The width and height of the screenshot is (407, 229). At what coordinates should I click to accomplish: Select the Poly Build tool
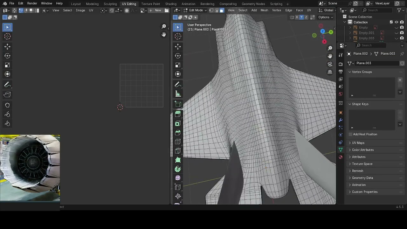pyautogui.click(x=178, y=160)
